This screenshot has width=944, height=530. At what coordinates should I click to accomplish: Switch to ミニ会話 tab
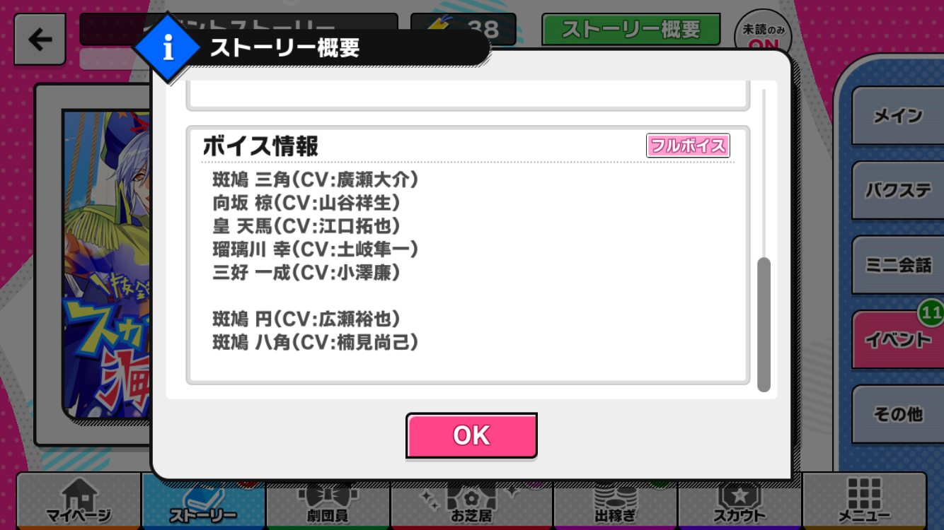pos(897,264)
